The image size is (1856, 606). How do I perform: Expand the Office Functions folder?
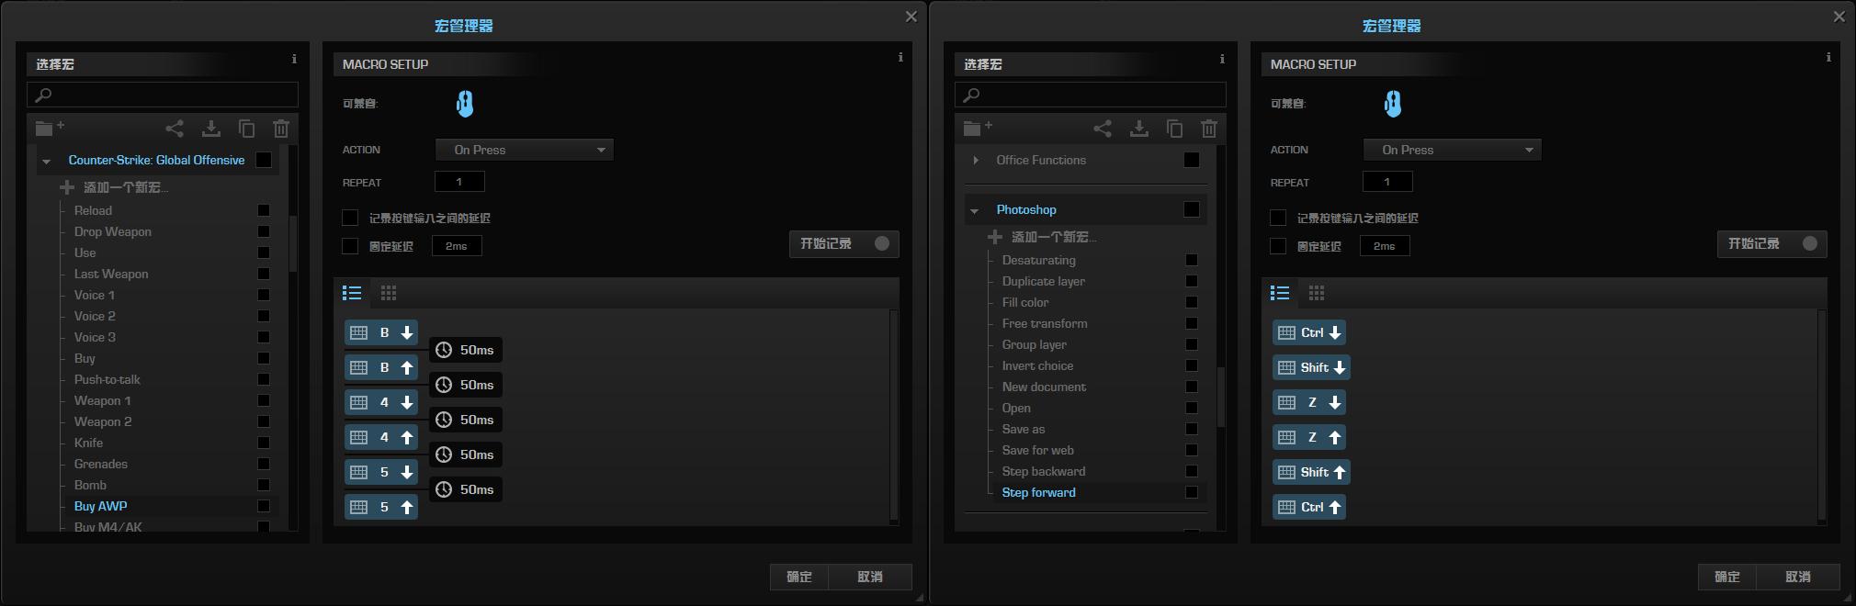pyautogui.click(x=975, y=160)
